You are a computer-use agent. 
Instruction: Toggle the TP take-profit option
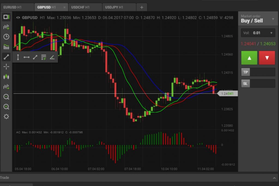pos(245,72)
